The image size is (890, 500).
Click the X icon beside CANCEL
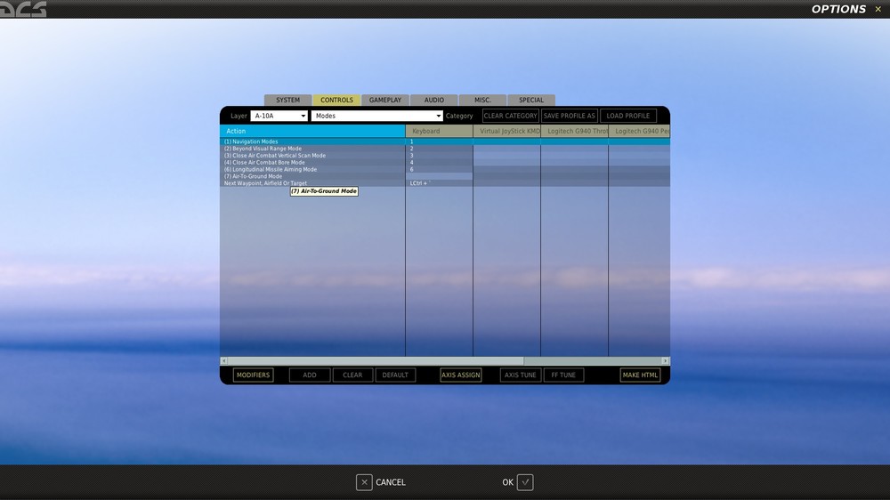tap(364, 482)
